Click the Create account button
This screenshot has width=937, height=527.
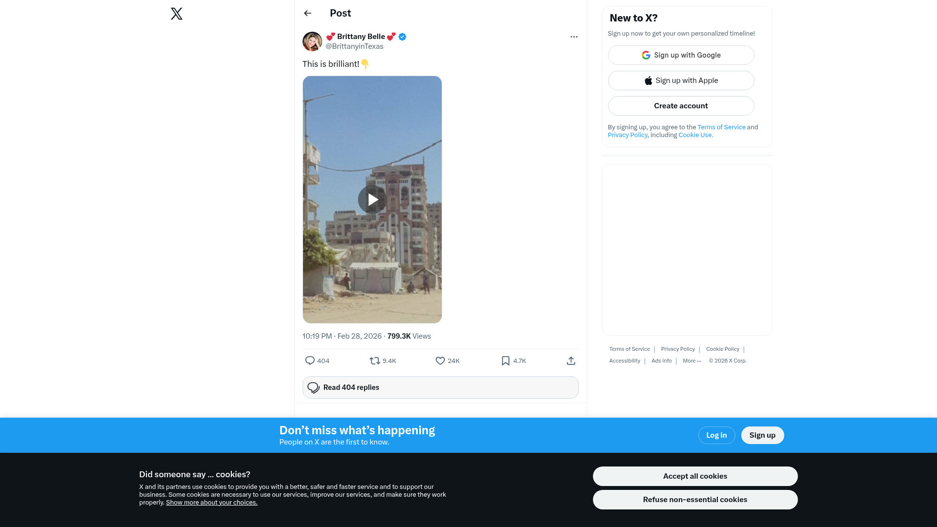coord(681,106)
